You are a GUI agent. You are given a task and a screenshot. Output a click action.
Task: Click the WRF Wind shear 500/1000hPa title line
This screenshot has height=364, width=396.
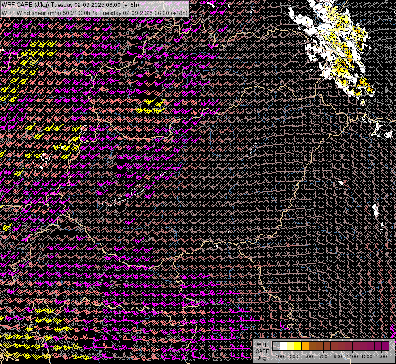[95, 13]
